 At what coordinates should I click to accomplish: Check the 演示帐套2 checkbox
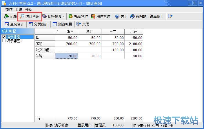(4, 41)
